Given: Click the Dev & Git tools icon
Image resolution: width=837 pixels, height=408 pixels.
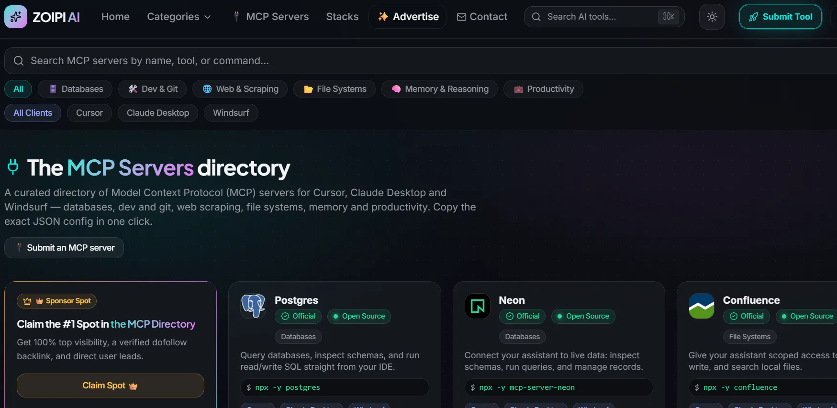Looking at the screenshot, I should (133, 89).
